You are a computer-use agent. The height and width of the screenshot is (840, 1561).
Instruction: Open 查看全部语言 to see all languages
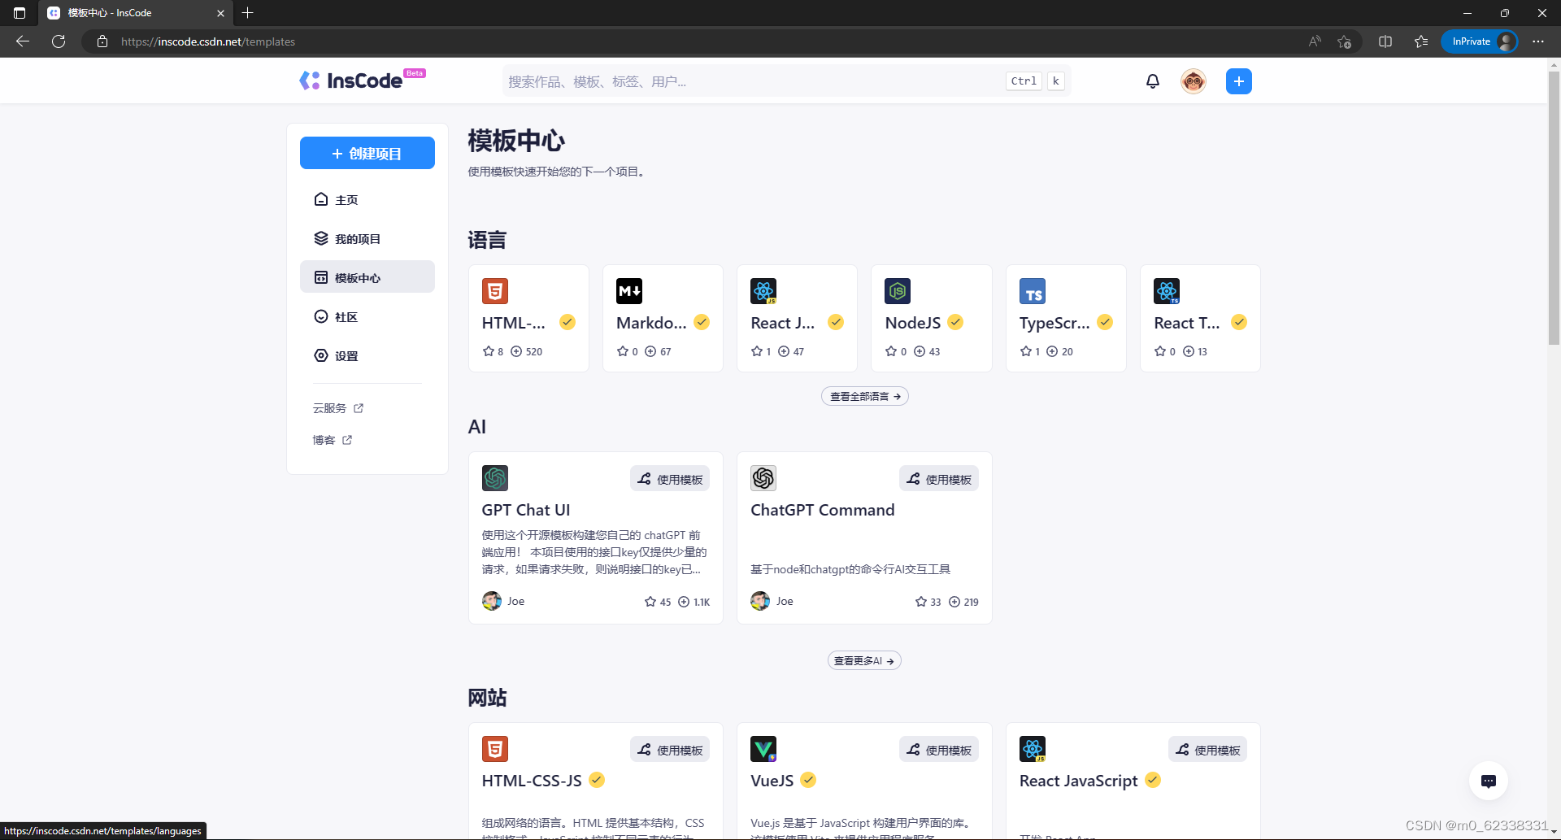[x=864, y=396]
